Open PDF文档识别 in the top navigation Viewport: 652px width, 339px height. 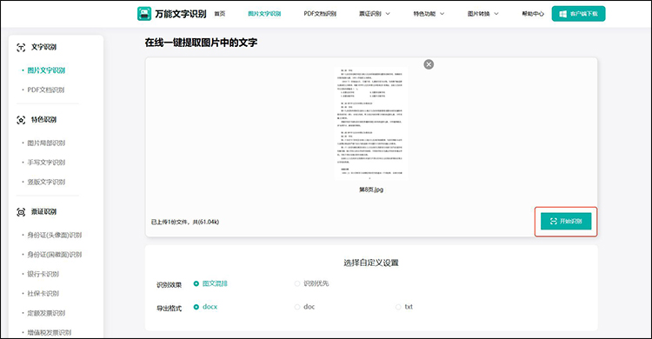click(320, 14)
